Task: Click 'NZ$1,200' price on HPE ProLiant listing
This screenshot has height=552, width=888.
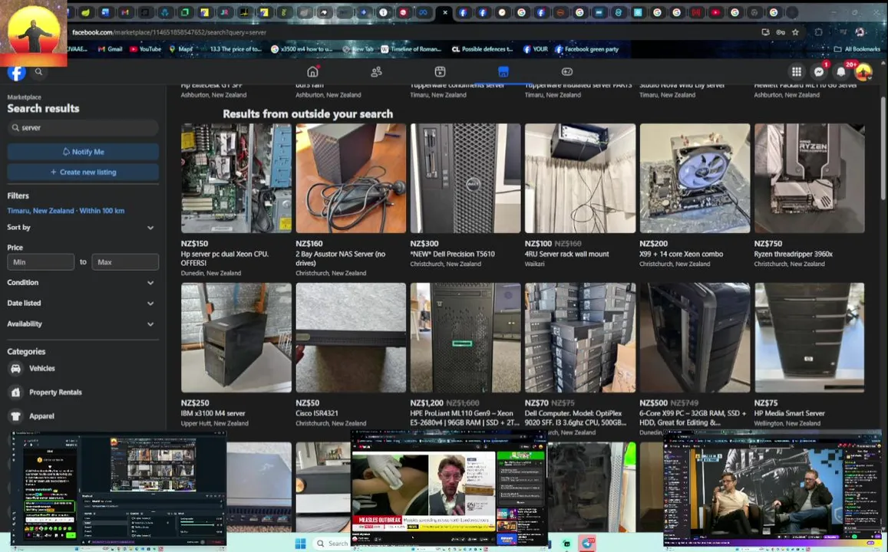Action: [x=427, y=402]
